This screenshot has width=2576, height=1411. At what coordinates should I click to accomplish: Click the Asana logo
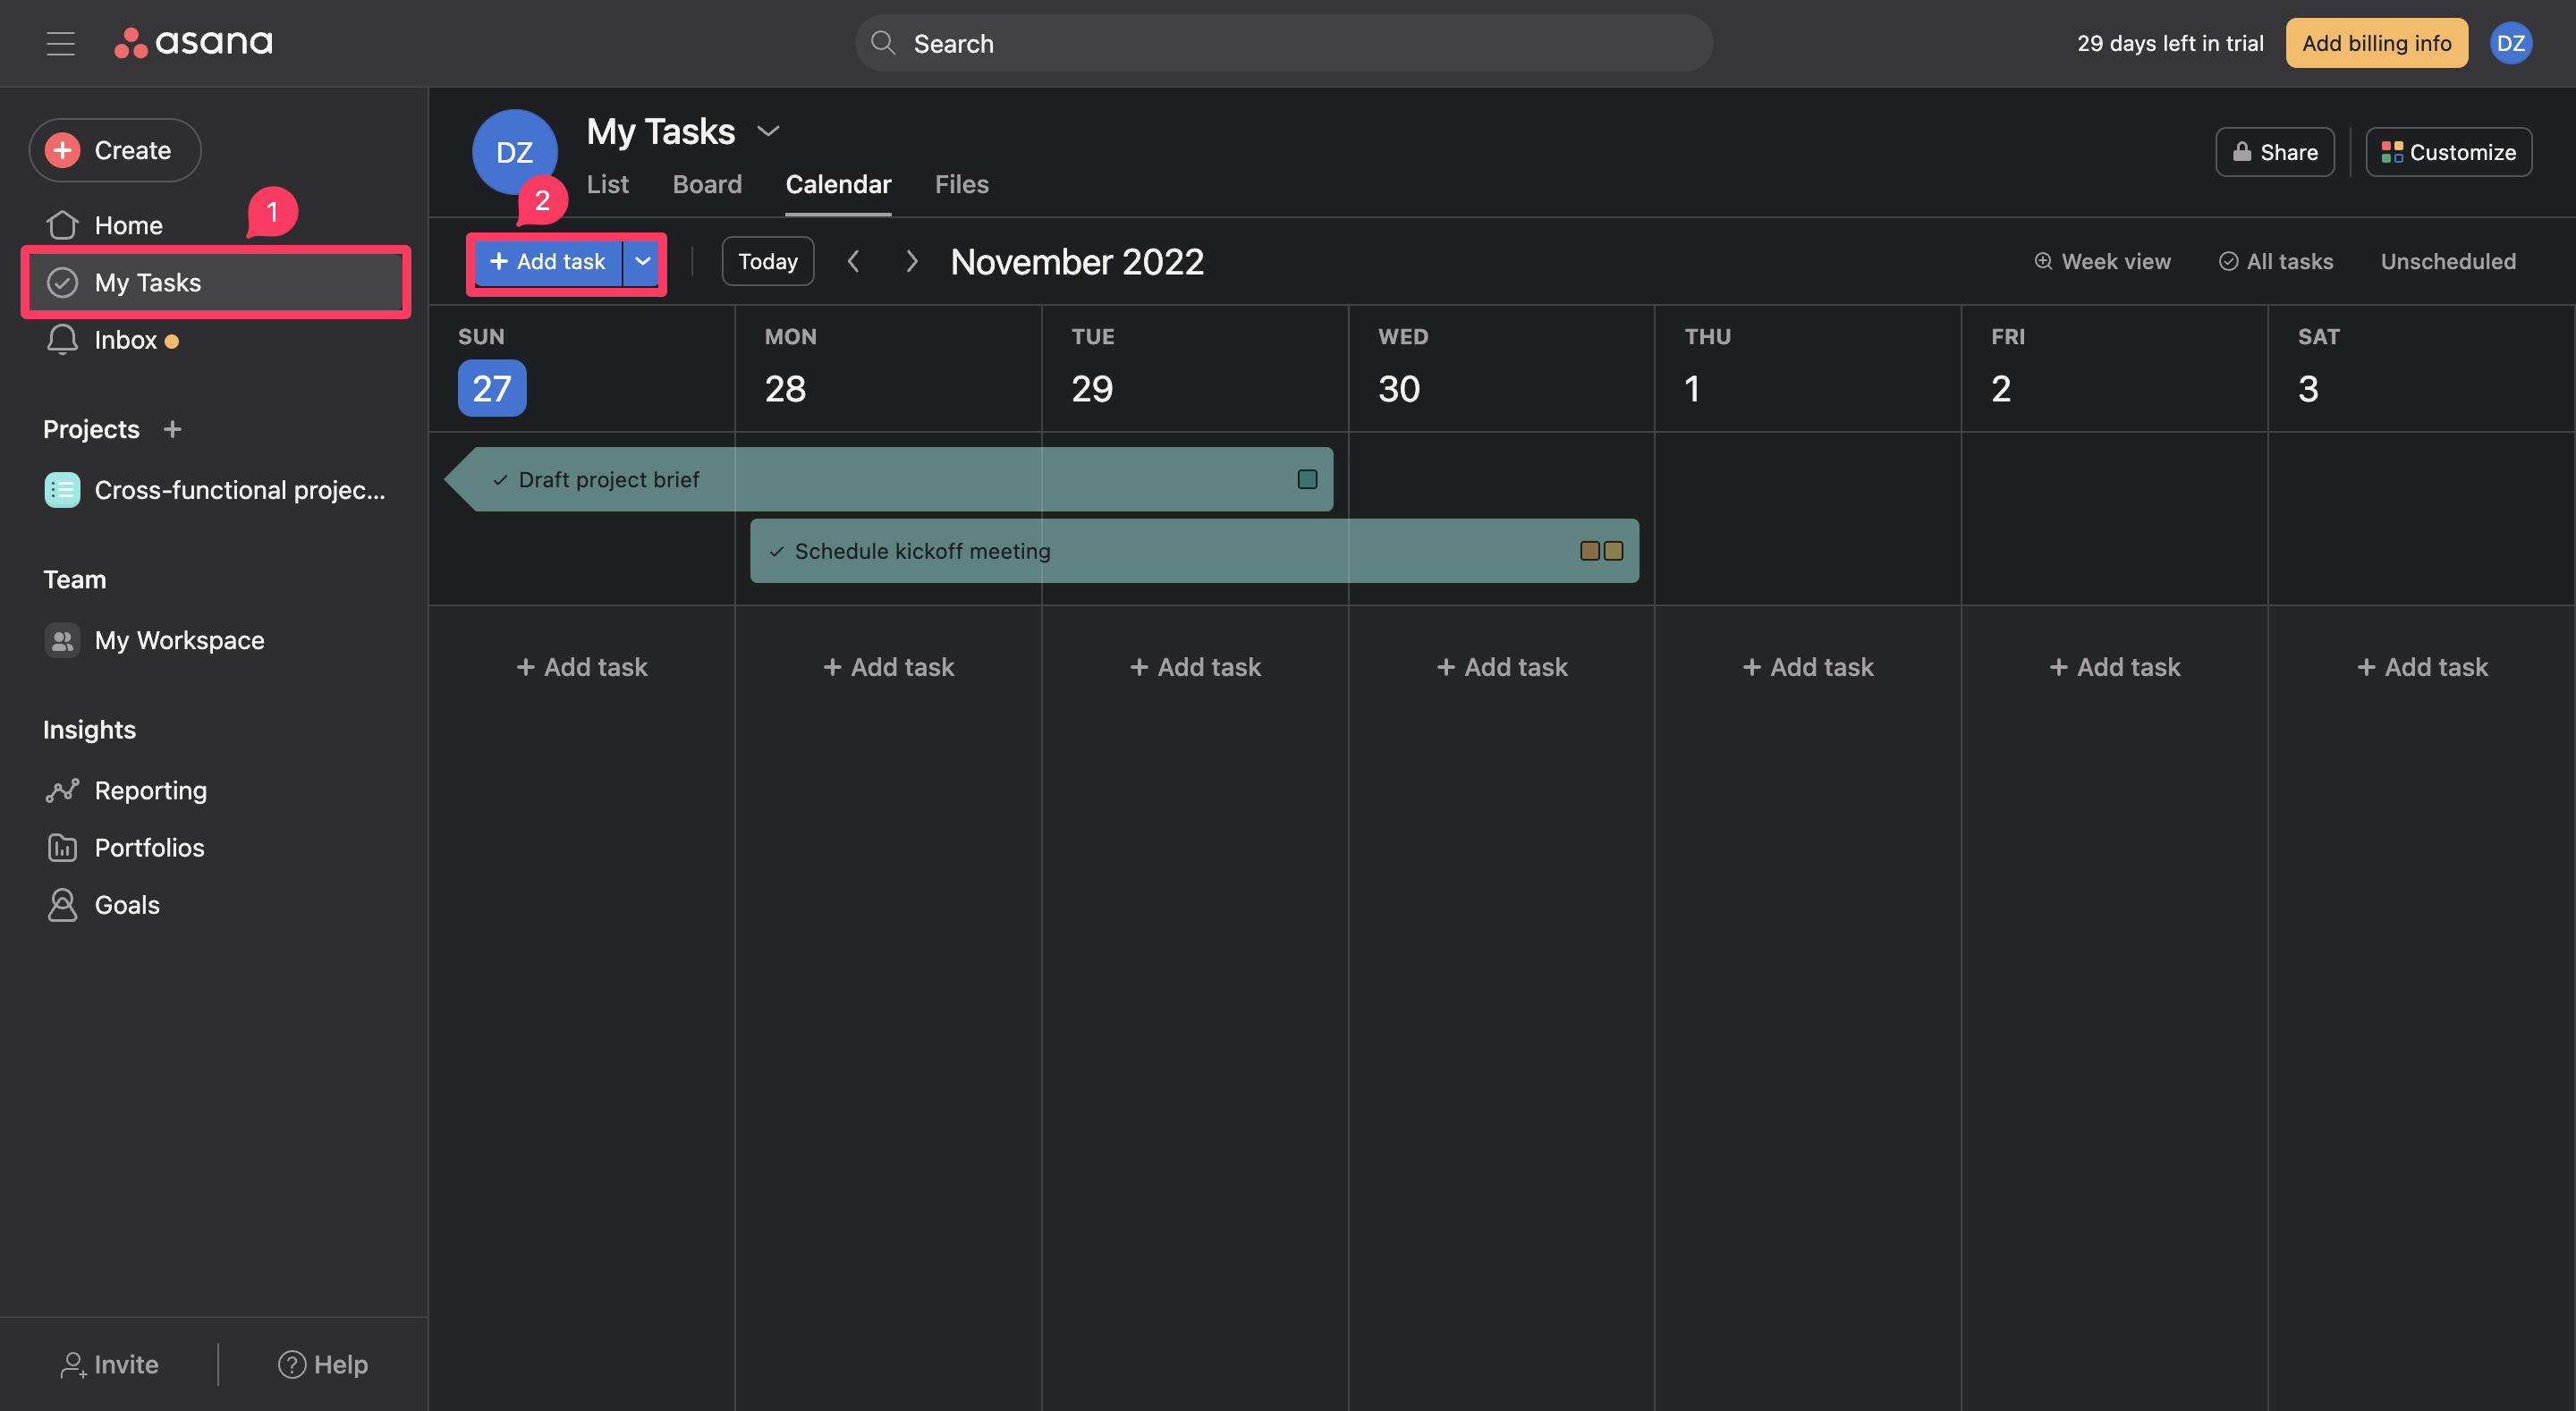pyautogui.click(x=193, y=42)
